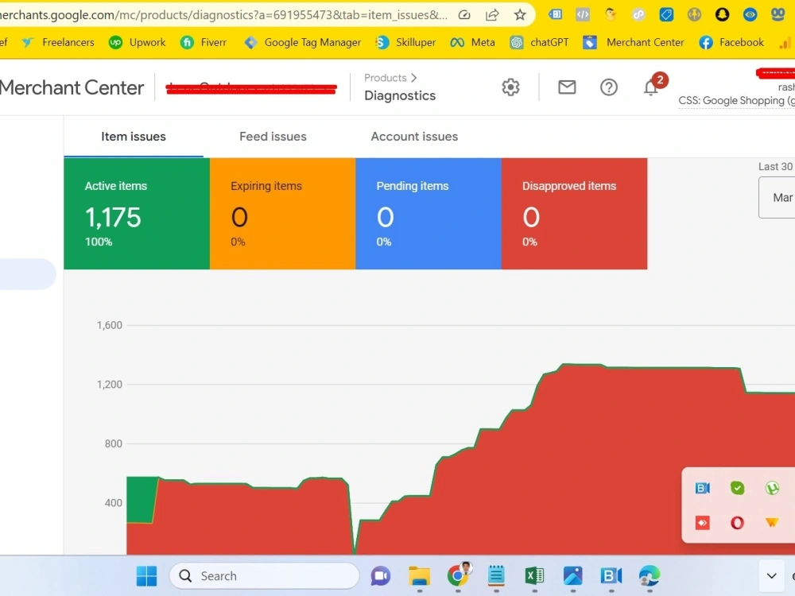
Task: Open the code brackets extension icon
Action: click(x=583, y=14)
